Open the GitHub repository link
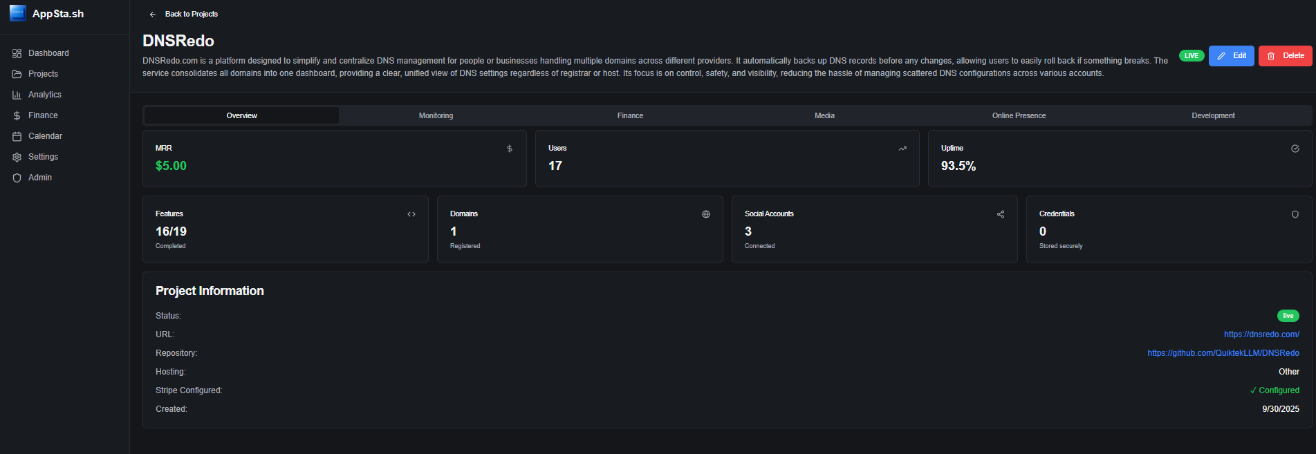The height and width of the screenshot is (454, 1316). pos(1223,353)
